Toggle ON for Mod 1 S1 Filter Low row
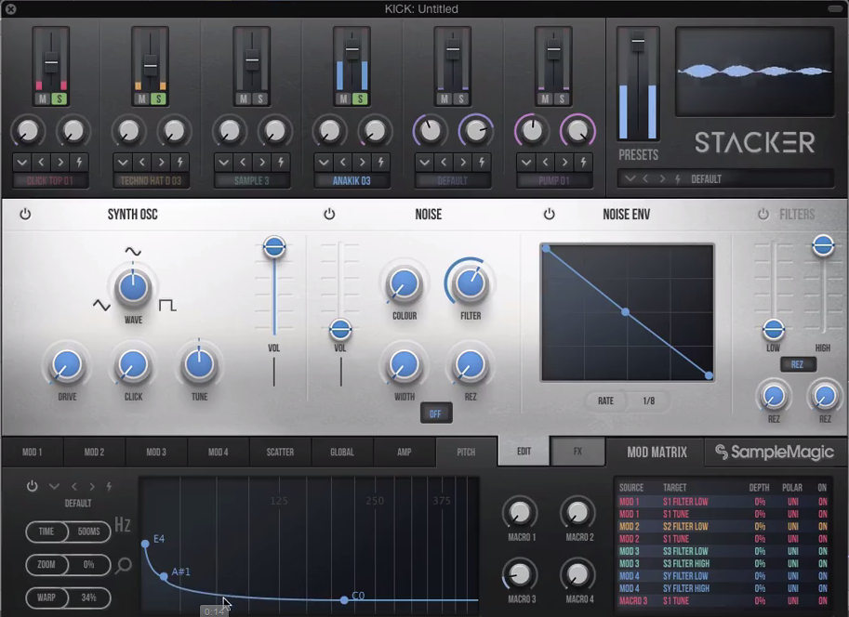The width and height of the screenshot is (849, 617). tap(822, 502)
